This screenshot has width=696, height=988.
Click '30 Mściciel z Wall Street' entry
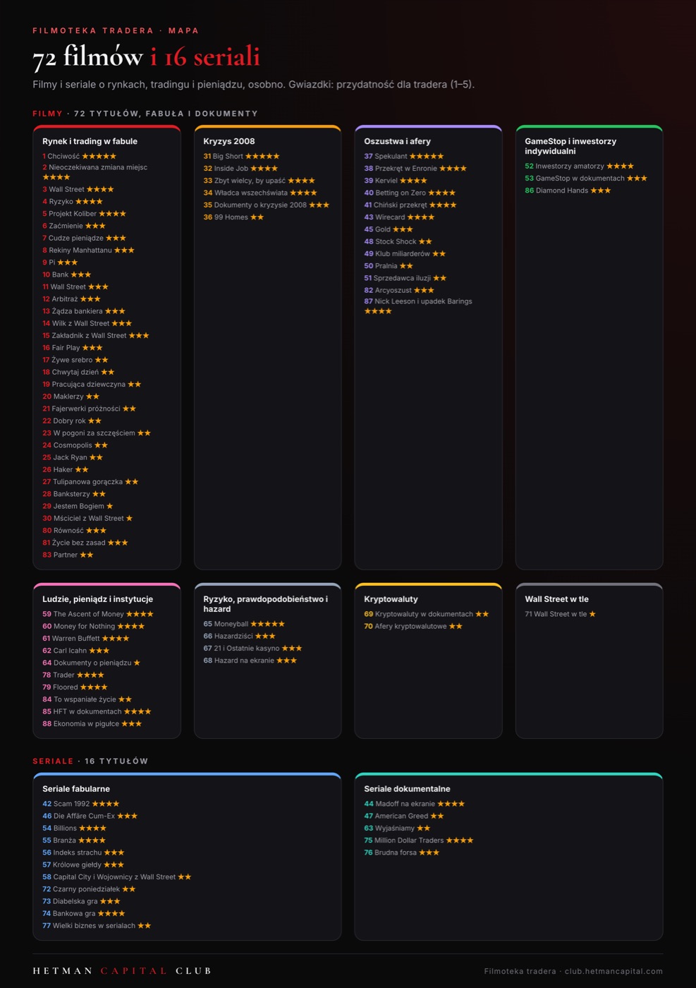pos(87,518)
